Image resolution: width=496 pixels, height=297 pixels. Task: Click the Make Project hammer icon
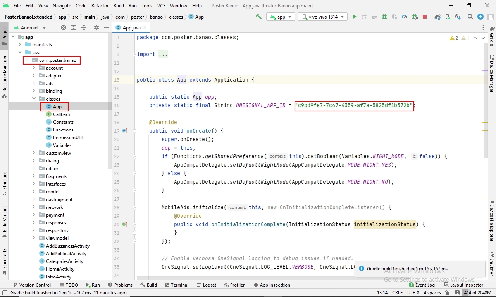point(259,17)
